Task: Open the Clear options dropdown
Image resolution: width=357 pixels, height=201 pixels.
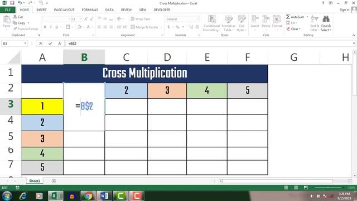Action: (300, 29)
